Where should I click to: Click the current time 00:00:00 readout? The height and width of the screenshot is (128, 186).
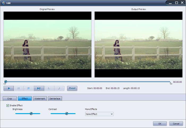(x=177, y=82)
